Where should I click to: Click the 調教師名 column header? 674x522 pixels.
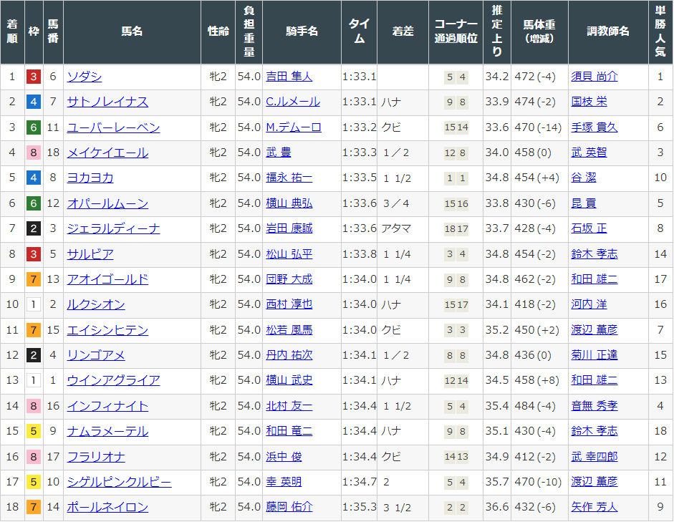click(x=608, y=32)
